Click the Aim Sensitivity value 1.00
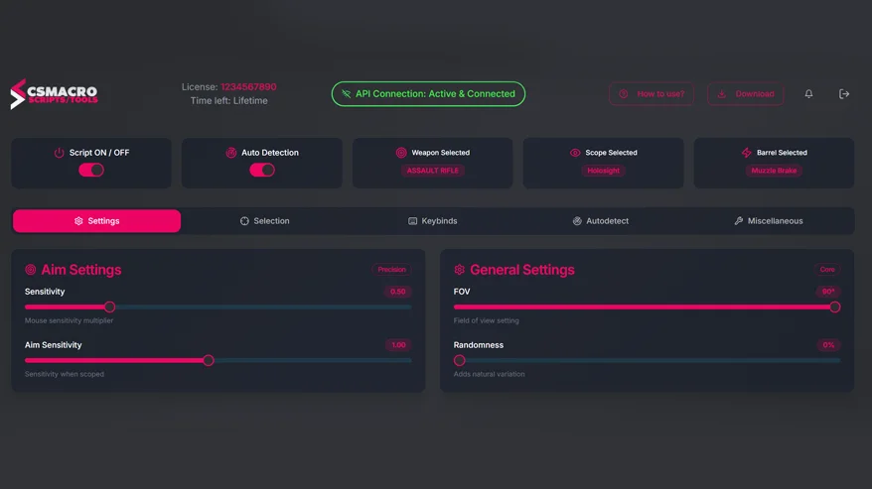This screenshot has width=872, height=489. [x=398, y=345]
